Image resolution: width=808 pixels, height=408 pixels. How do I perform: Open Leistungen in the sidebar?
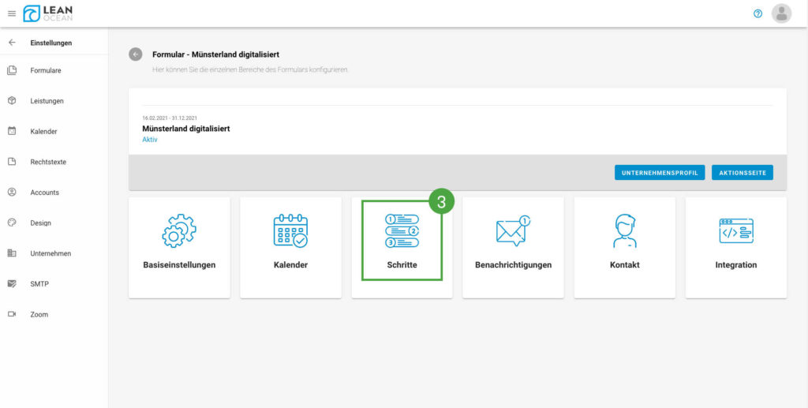click(x=47, y=101)
